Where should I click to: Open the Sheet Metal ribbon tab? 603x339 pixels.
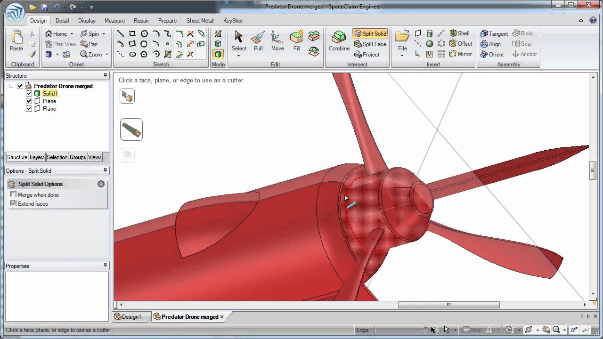[200, 20]
